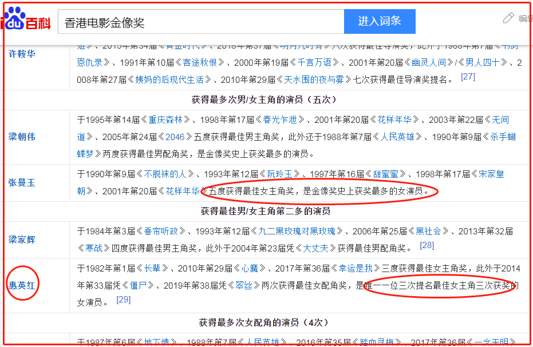The width and height of the screenshot is (533, 347).
Task: Open the 惠英红 name link
Action: (x=22, y=285)
